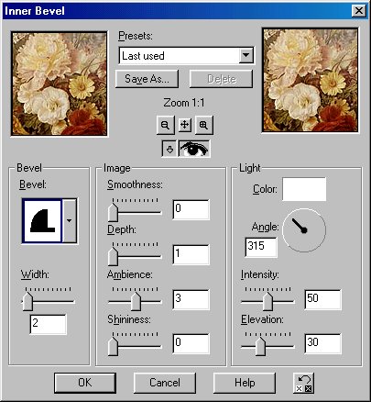
Task: Close the Inner Bevel dialog window
Action: click(359, 11)
